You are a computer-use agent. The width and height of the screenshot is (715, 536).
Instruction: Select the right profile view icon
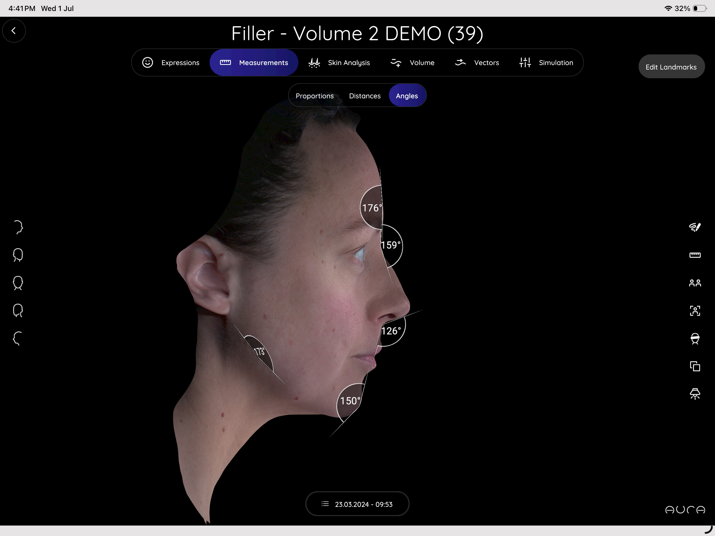point(18,227)
